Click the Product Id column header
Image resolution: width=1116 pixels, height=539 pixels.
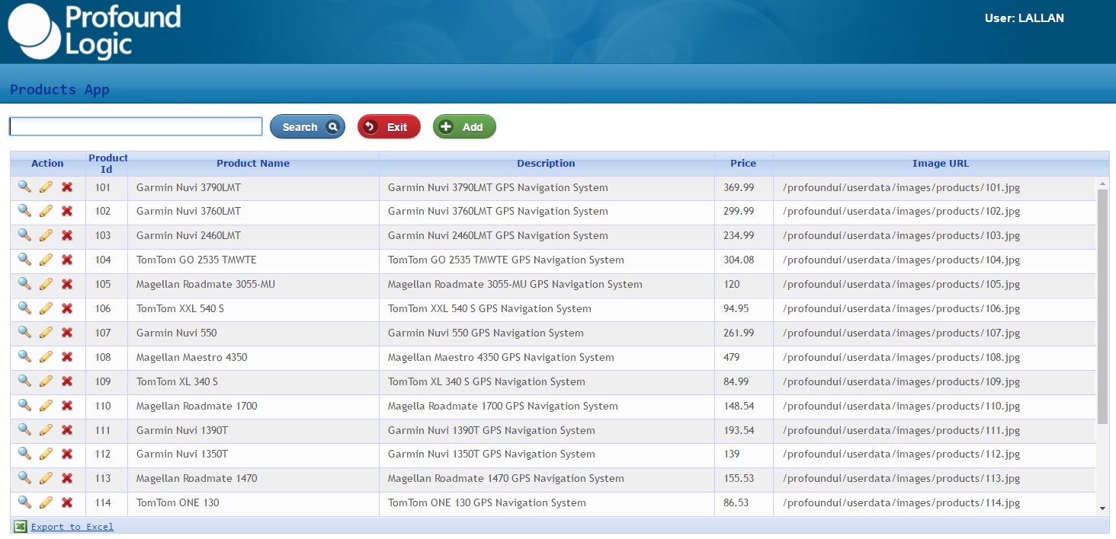(107, 164)
